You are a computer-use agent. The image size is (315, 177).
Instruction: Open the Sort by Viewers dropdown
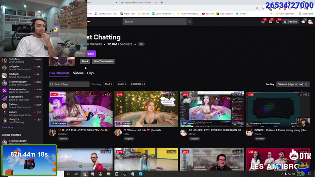click(293, 84)
